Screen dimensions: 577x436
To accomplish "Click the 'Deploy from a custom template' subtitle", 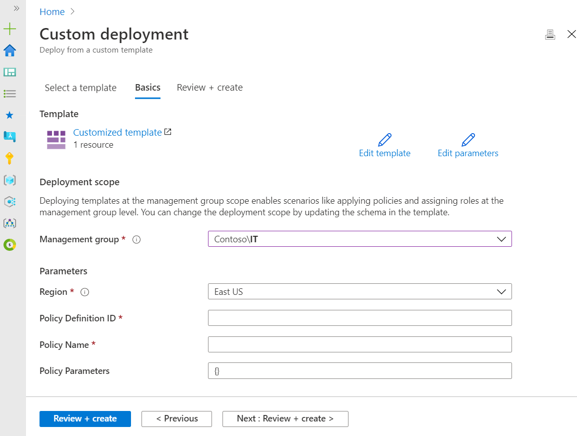I will pyautogui.click(x=96, y=50).
